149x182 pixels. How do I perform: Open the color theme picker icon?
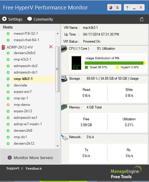coord(111,8)
